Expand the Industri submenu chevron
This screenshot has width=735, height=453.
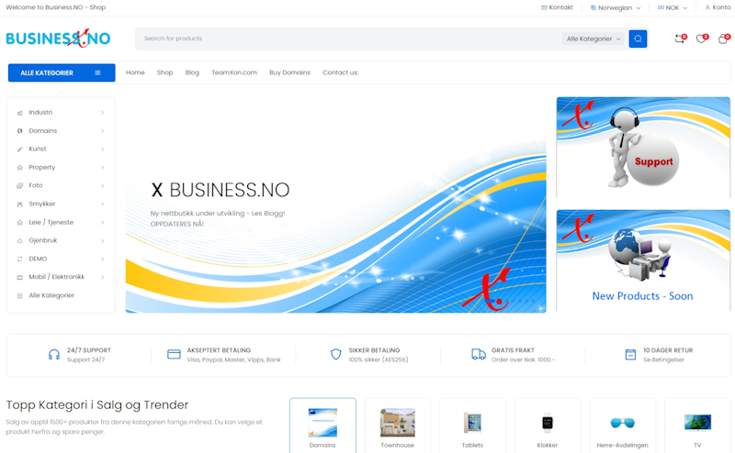pyautogui.click(x=102, y=113)
